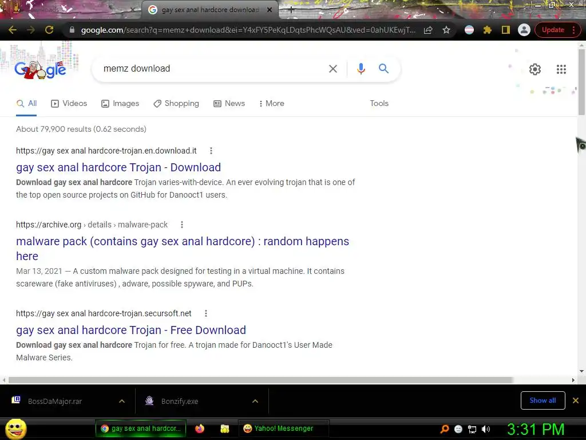Click the browser back arrow

coord(13,30)
